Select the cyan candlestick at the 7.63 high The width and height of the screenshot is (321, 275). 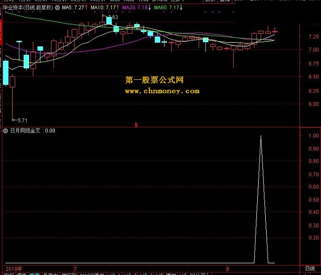(109, 21)
